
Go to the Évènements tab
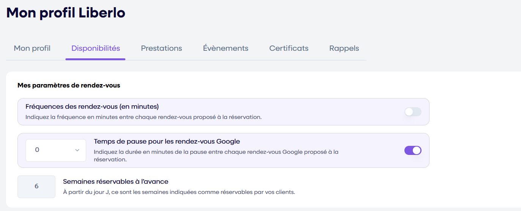pos(226,48)
